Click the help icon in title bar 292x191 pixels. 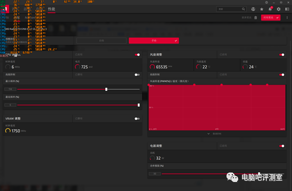coord(266,3)
